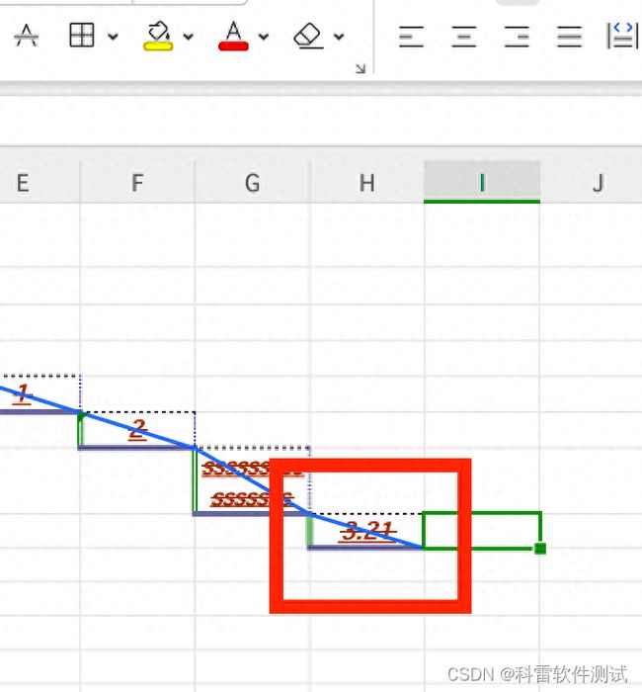Screen dimensions: 642x692
Task: Click the distributed alignment icon
Action: click(x=622, y=36)
